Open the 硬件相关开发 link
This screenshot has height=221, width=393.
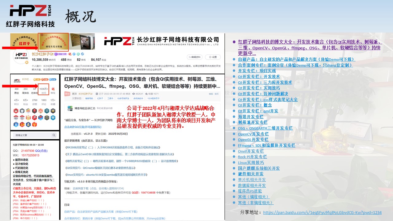point(251,174)
